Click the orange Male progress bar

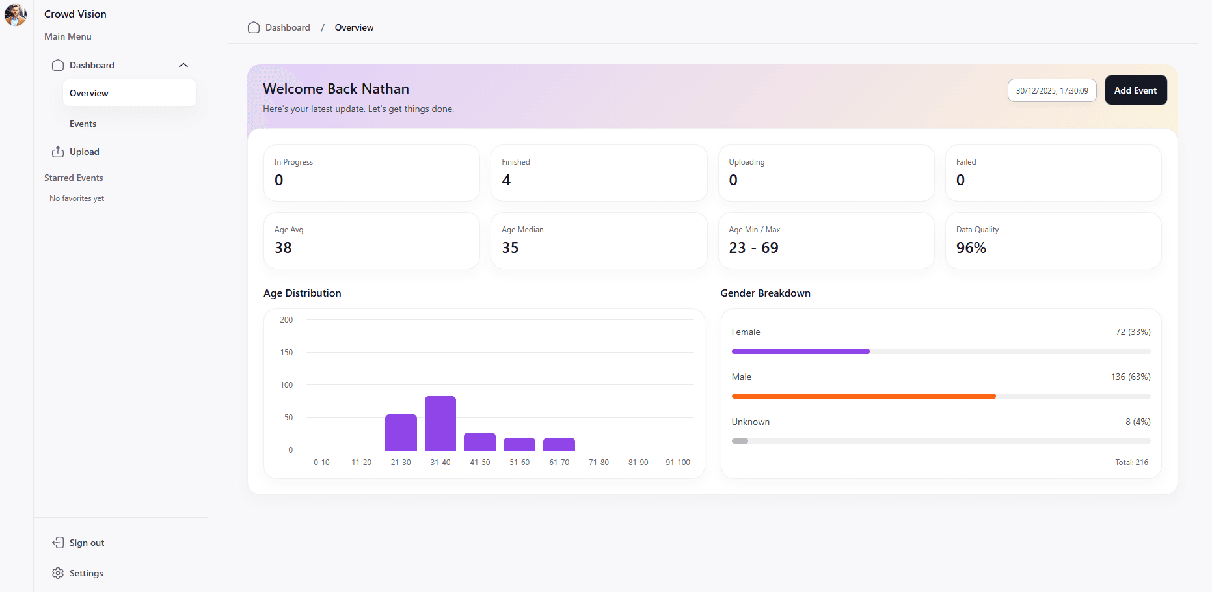click(863, 396)
